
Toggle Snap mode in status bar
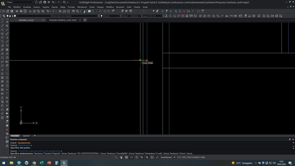coord(121,157)
